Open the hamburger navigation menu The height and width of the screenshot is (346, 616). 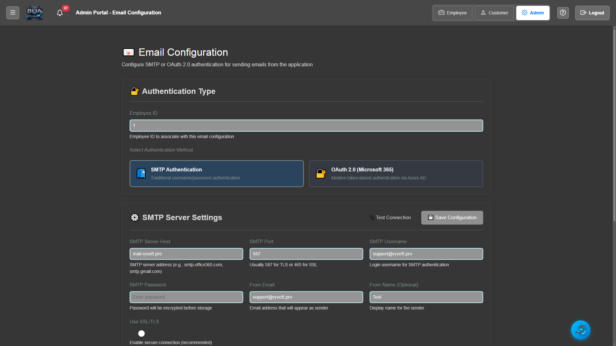click(13, 12)
